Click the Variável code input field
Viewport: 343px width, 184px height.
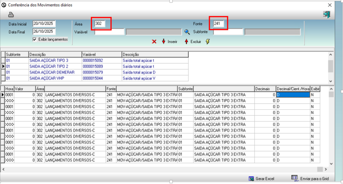tap(109, 32)
